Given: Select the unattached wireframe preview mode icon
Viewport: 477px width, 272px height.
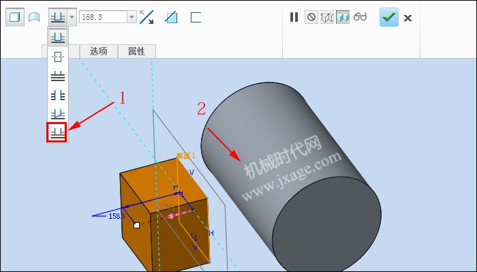Looking at the screenshot, I should click(x=327, y=17).
